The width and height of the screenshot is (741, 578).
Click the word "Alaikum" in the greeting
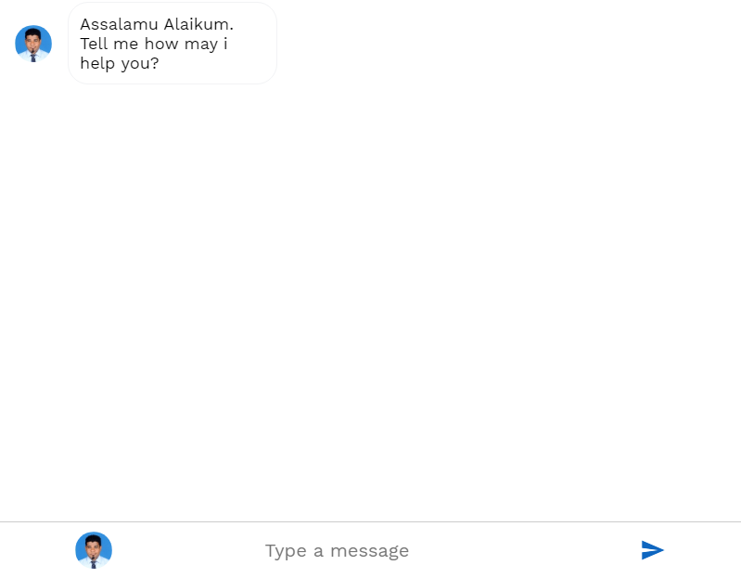click(x=198, y=24)
